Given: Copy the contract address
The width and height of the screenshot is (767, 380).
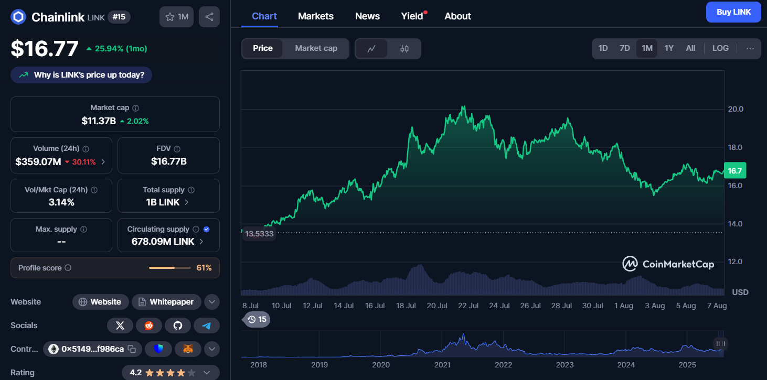Looking at the screenshot, I should coord(132,349).
